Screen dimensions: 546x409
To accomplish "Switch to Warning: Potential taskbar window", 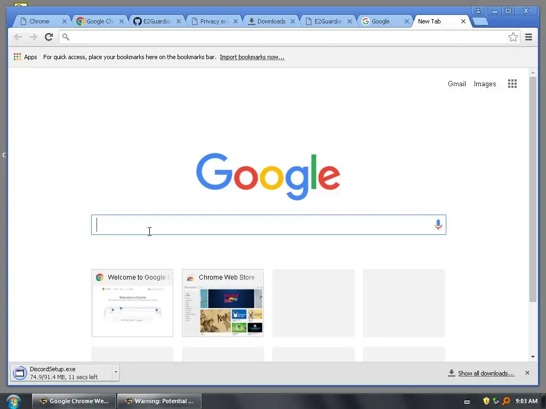I will point(159,401).
